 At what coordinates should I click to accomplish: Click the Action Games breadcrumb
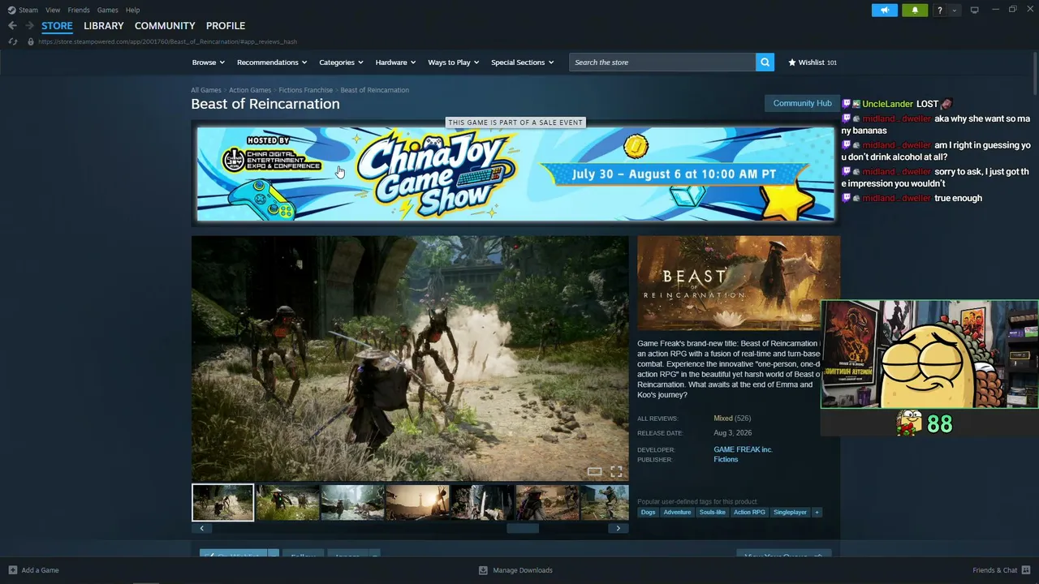click(x=250, y=90)
